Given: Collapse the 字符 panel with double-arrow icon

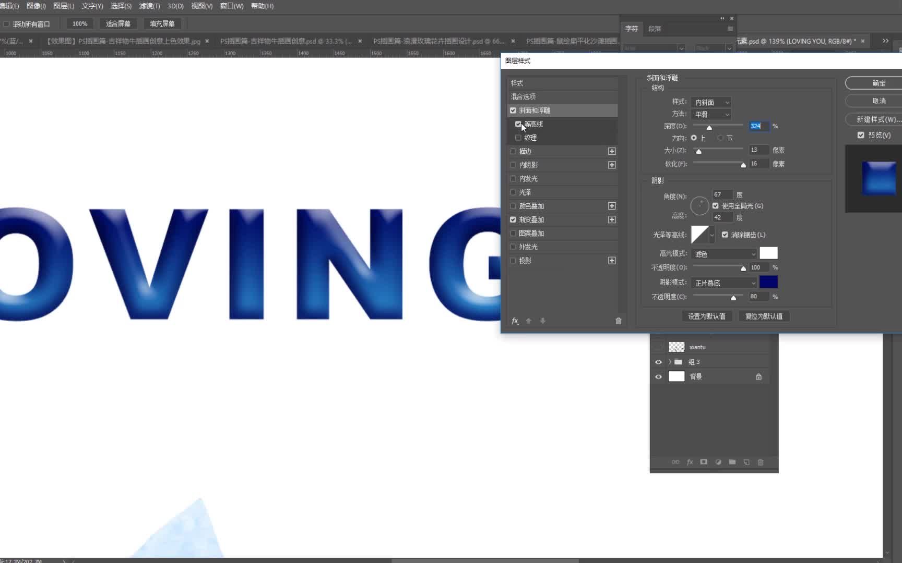Looking at the screenshot, I should click(x=722, y=18).
